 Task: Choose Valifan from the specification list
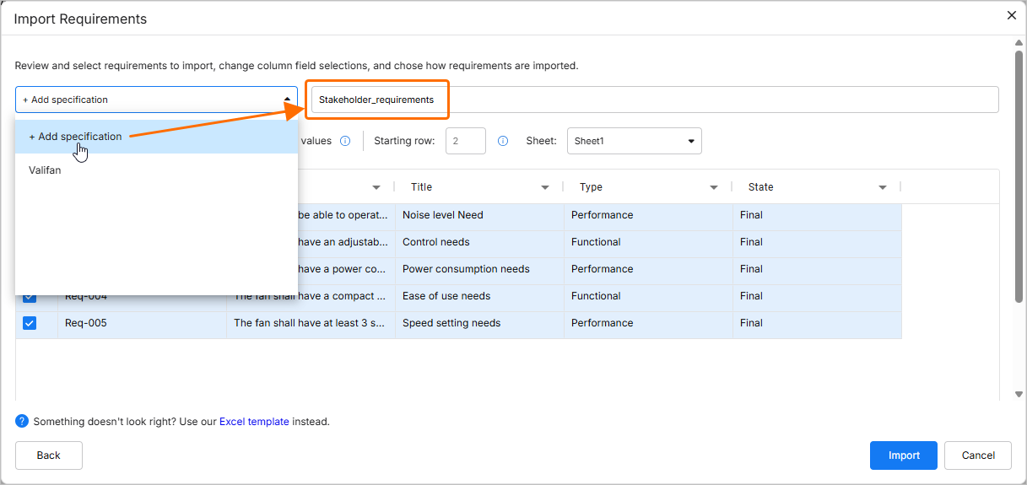point(156,170)
